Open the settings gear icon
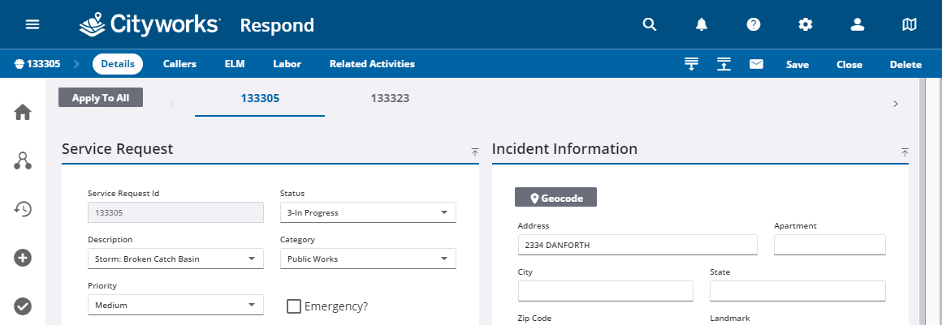 point(806,24)
